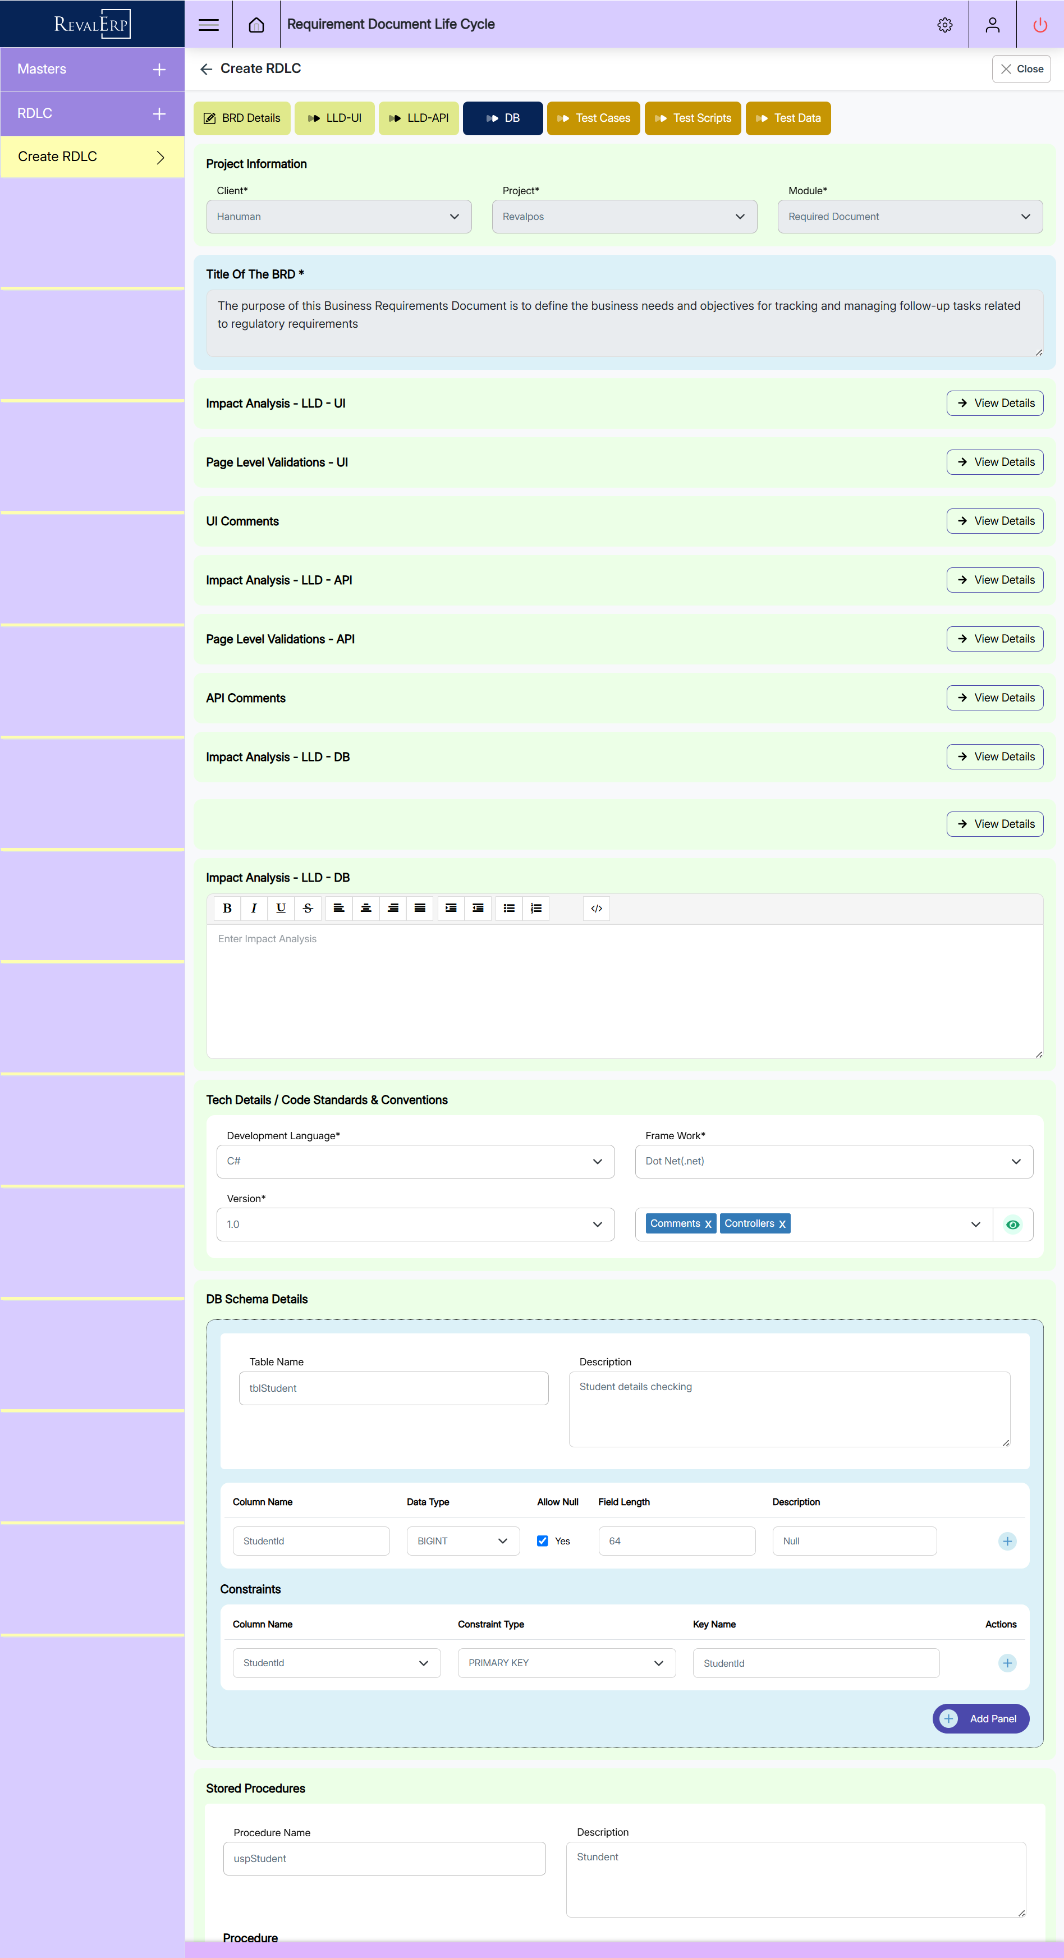This screenshot has width=1064, height=1958.
Task: Open the LLD-API tab
Action: pyautogui.click(x=419, y=118)
